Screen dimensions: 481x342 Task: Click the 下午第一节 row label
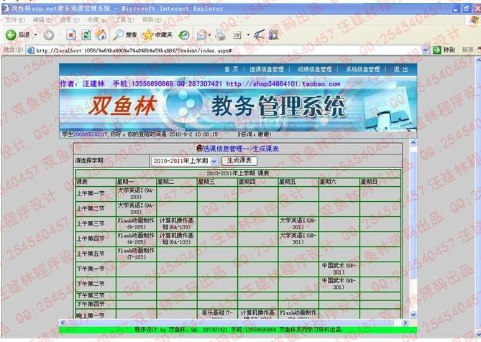91,269
